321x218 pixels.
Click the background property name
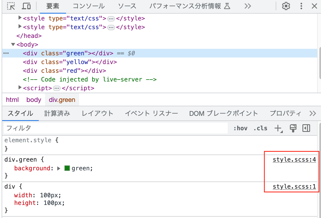pyautogui.click(x=32, y=168)
